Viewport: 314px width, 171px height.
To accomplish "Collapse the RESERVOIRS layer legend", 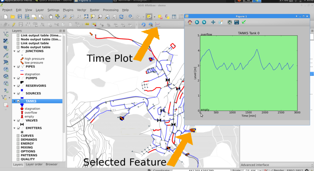I will click(15, 86).
